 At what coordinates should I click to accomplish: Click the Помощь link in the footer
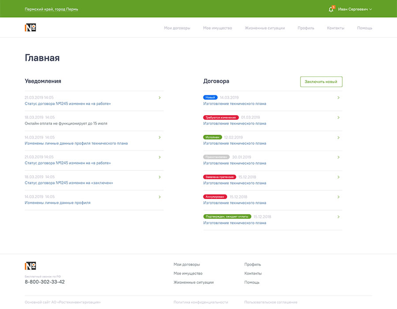(x=252, y=282)
